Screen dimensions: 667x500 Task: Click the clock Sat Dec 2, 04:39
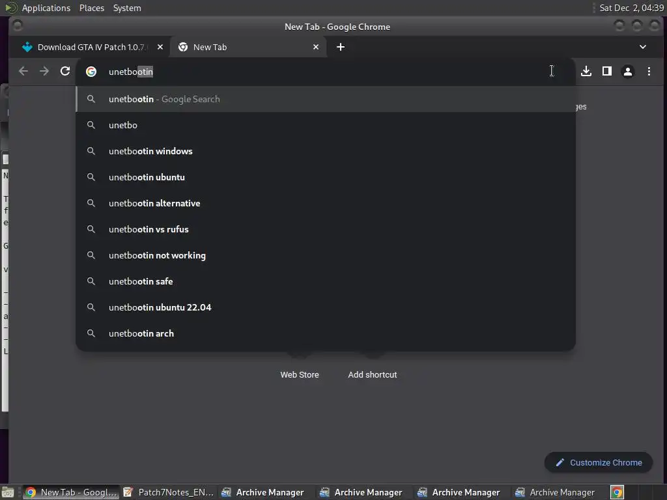pyautogui.click(x=631, y=8)
